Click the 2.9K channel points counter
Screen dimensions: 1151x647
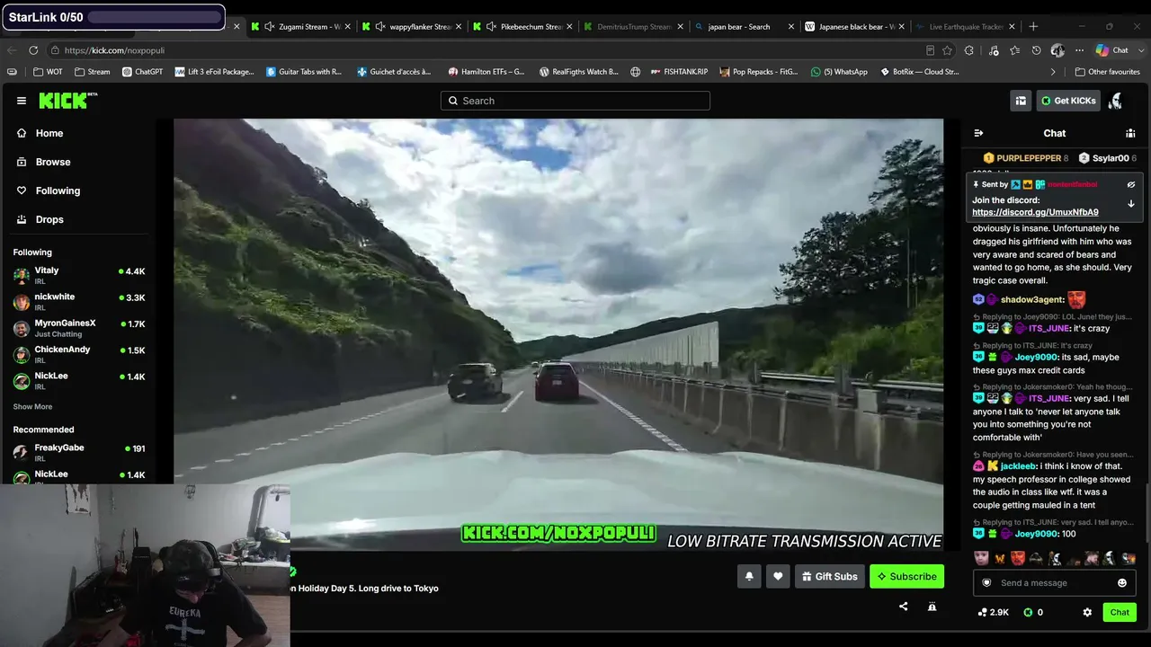[994, 612]
